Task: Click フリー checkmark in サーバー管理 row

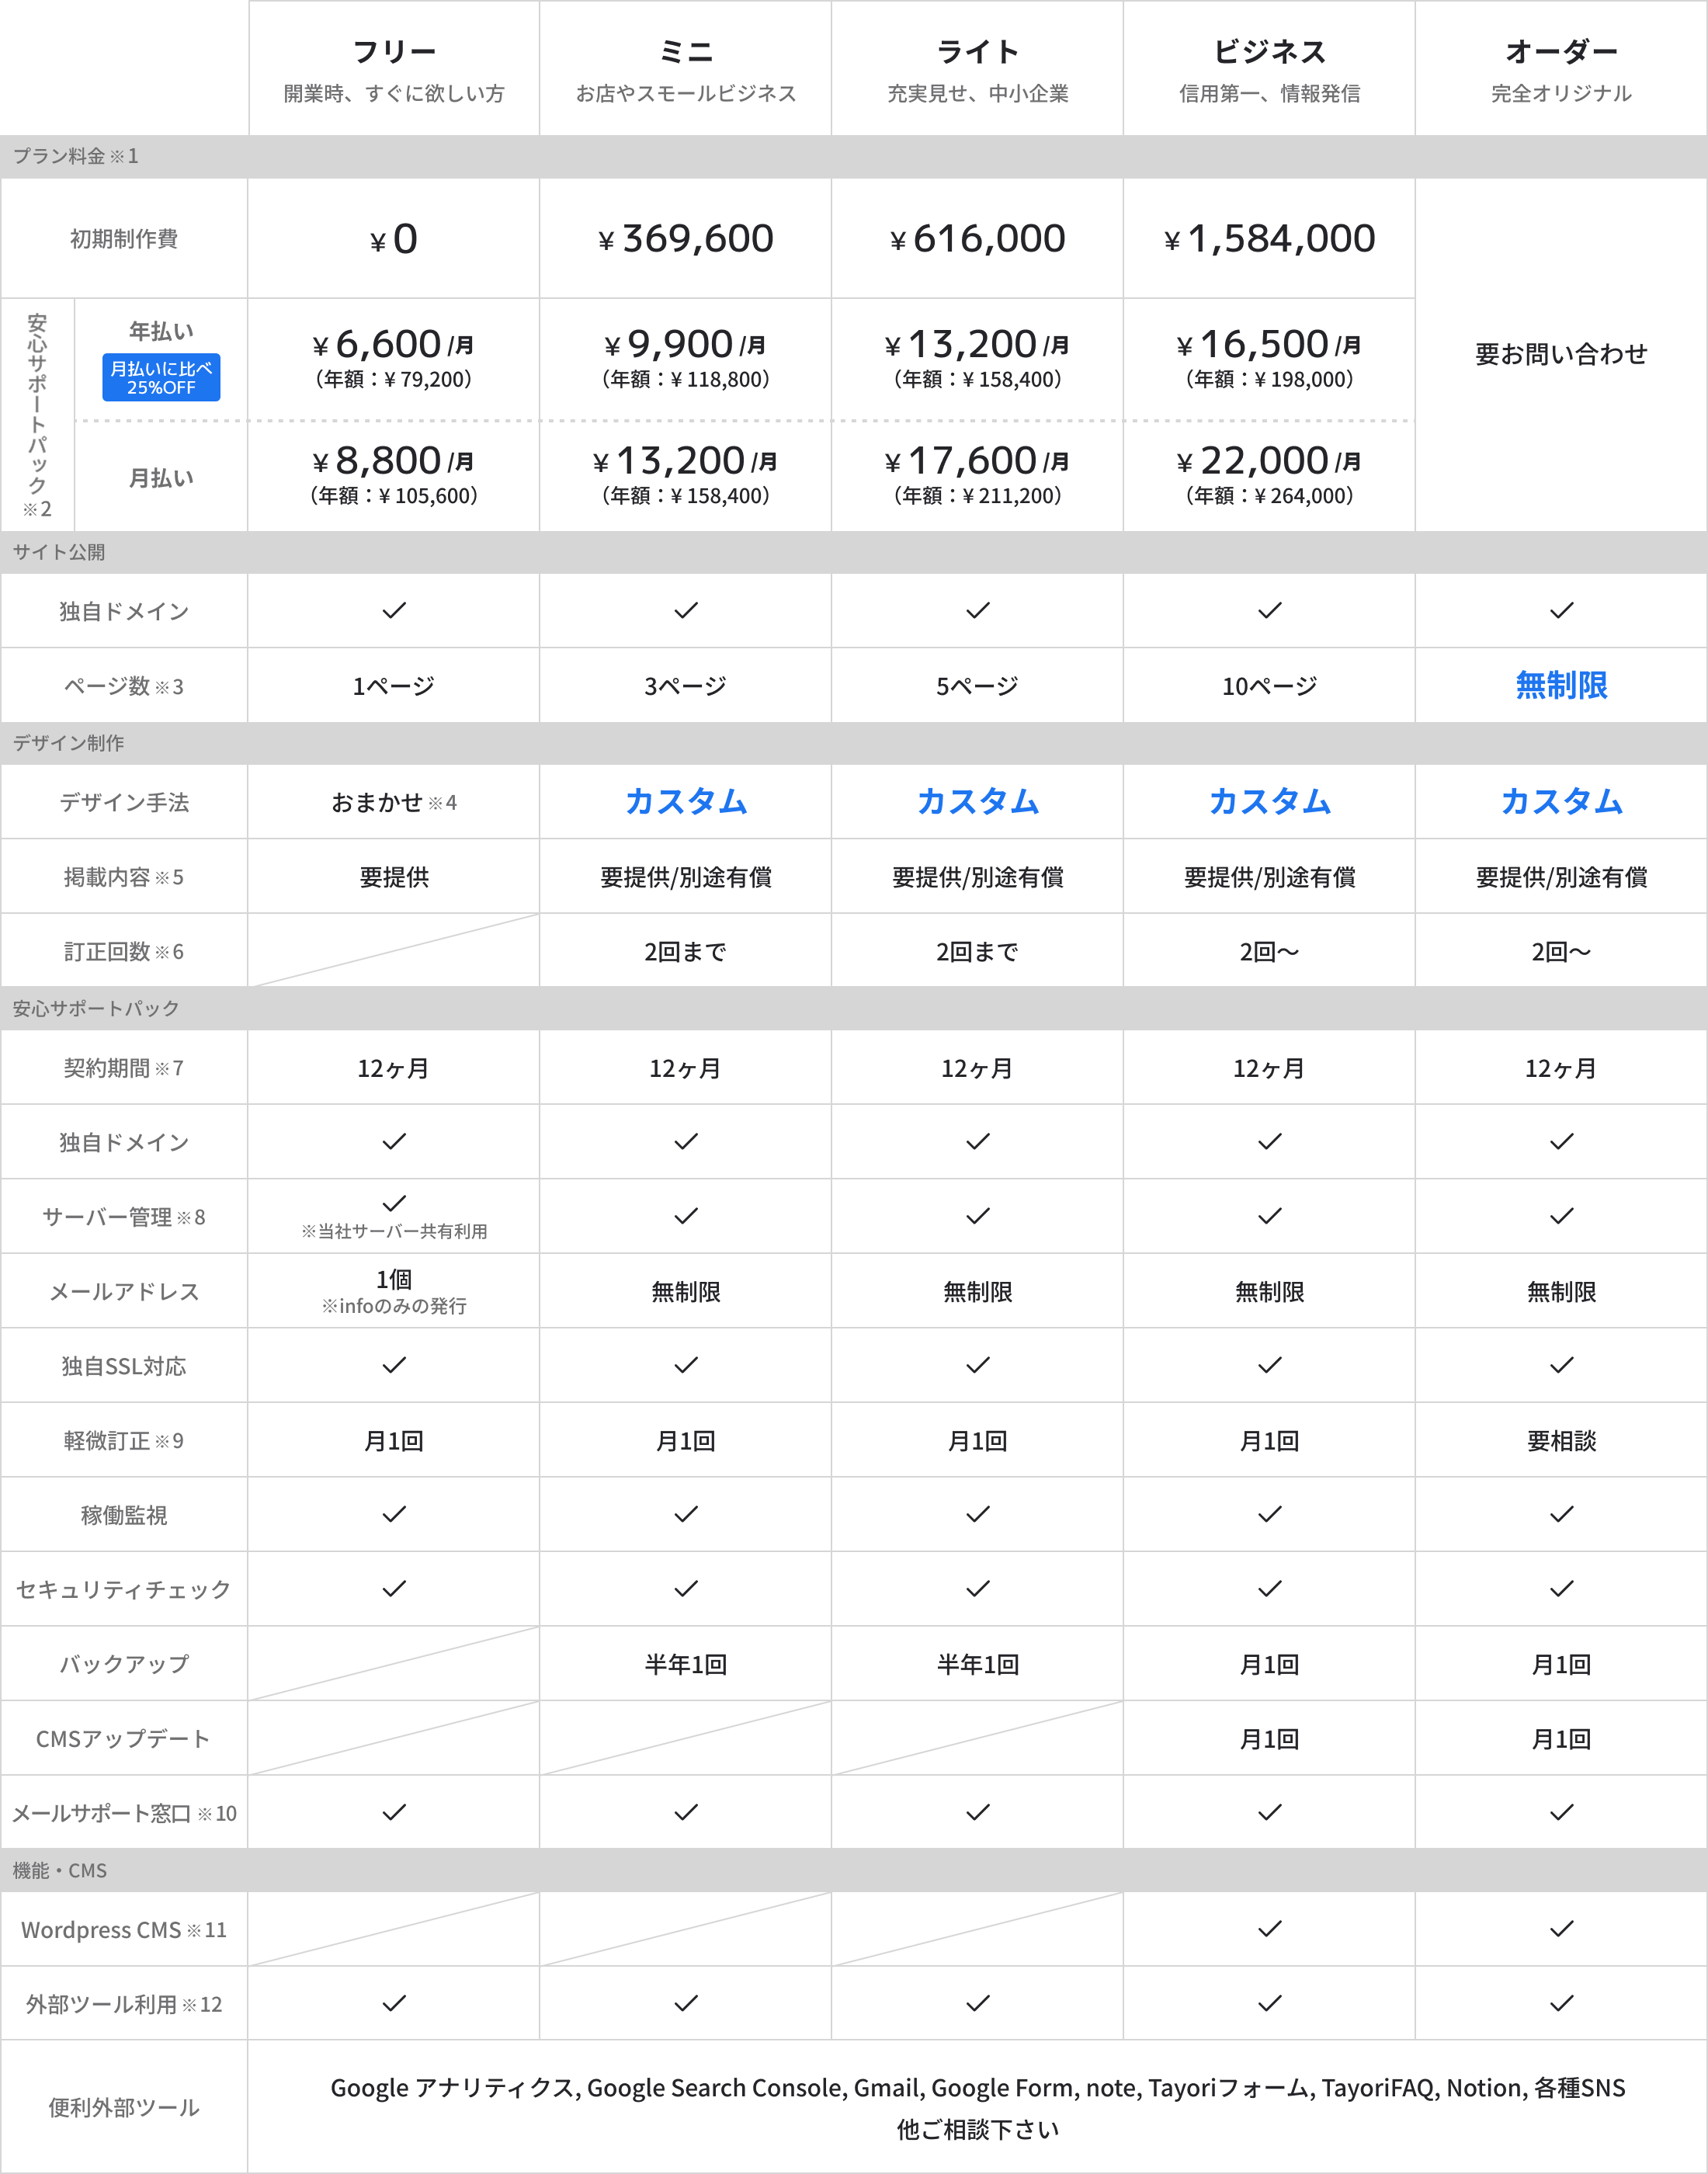Action: [394, 1203]
